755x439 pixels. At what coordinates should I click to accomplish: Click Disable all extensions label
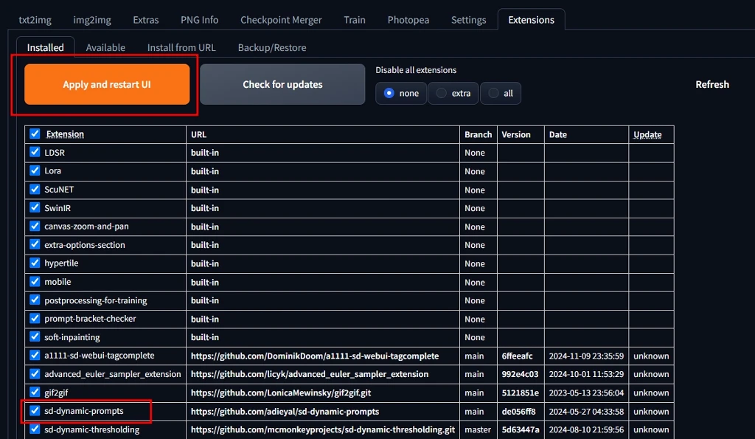point(416,70)
